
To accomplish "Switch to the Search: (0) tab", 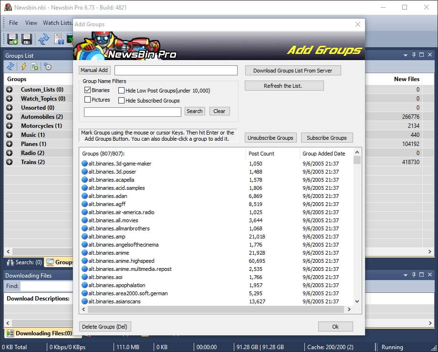I will point(24,262).
